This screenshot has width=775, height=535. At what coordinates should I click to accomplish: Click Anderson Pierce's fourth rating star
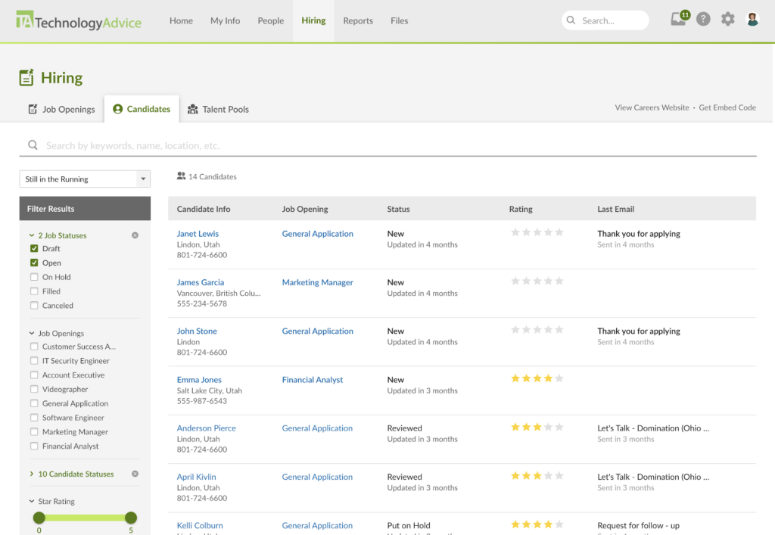[x=548, y=427]
